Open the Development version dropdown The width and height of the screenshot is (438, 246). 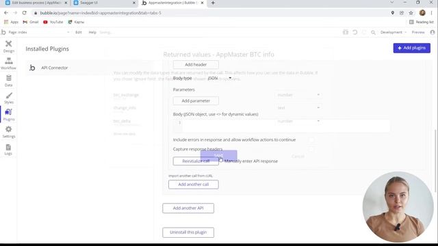(x=394, y=32)
